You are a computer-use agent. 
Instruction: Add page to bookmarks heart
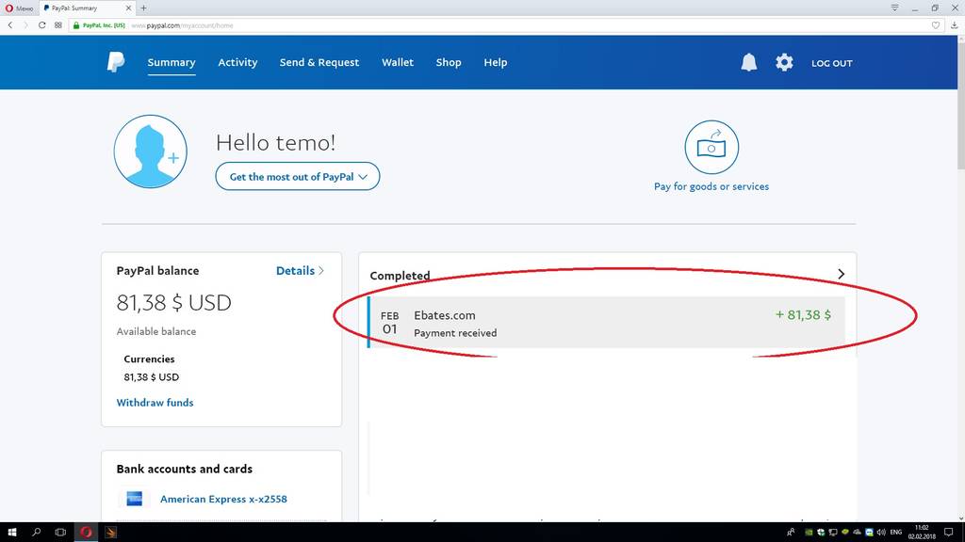click(936, 25)
